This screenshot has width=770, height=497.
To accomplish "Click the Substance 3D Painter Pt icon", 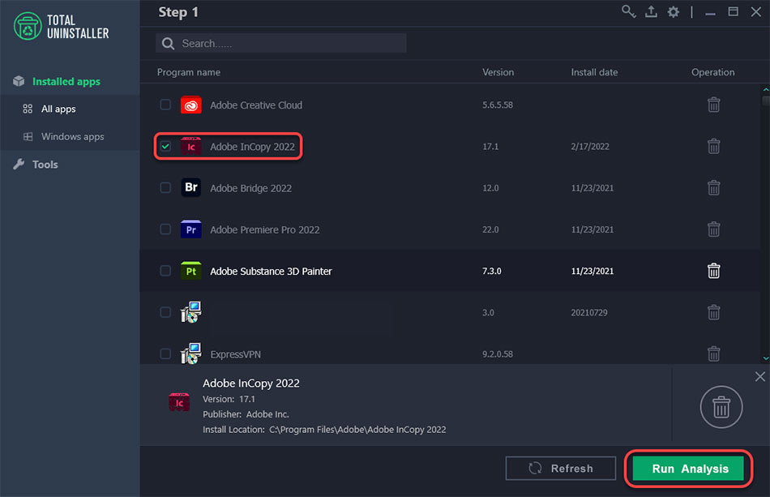I will pos(191,271).
